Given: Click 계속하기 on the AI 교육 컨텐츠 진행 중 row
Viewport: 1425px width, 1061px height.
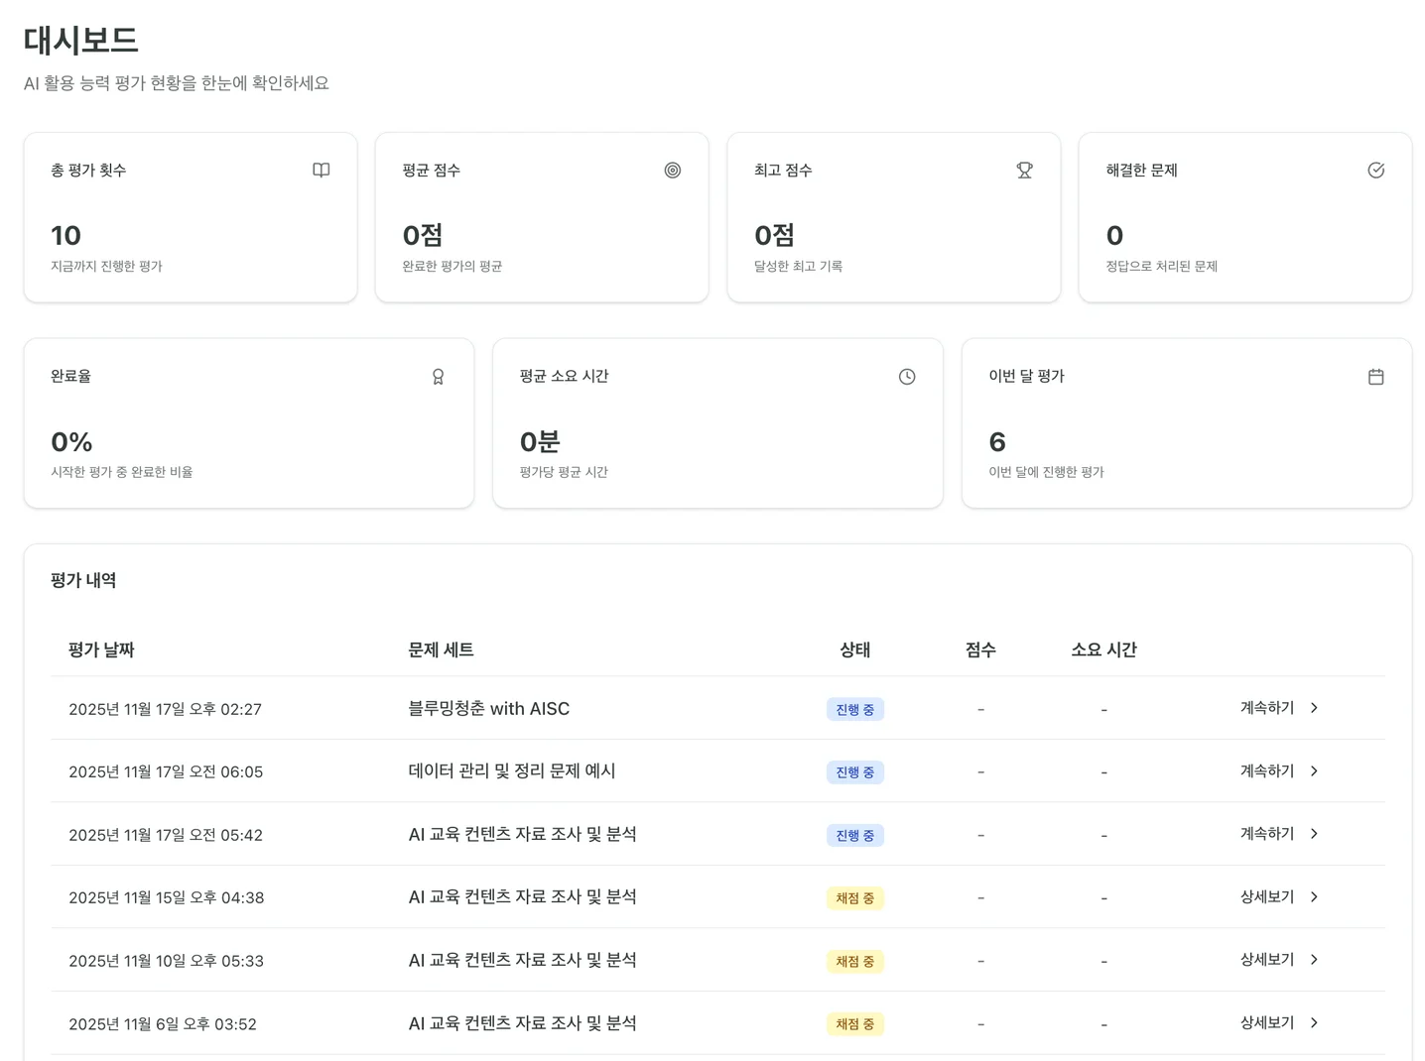Looking at the screenshot, I should [1266, 834].
